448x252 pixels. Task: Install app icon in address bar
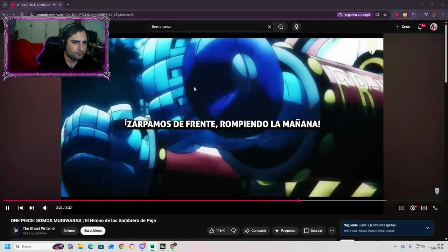(x=377, y=15)
